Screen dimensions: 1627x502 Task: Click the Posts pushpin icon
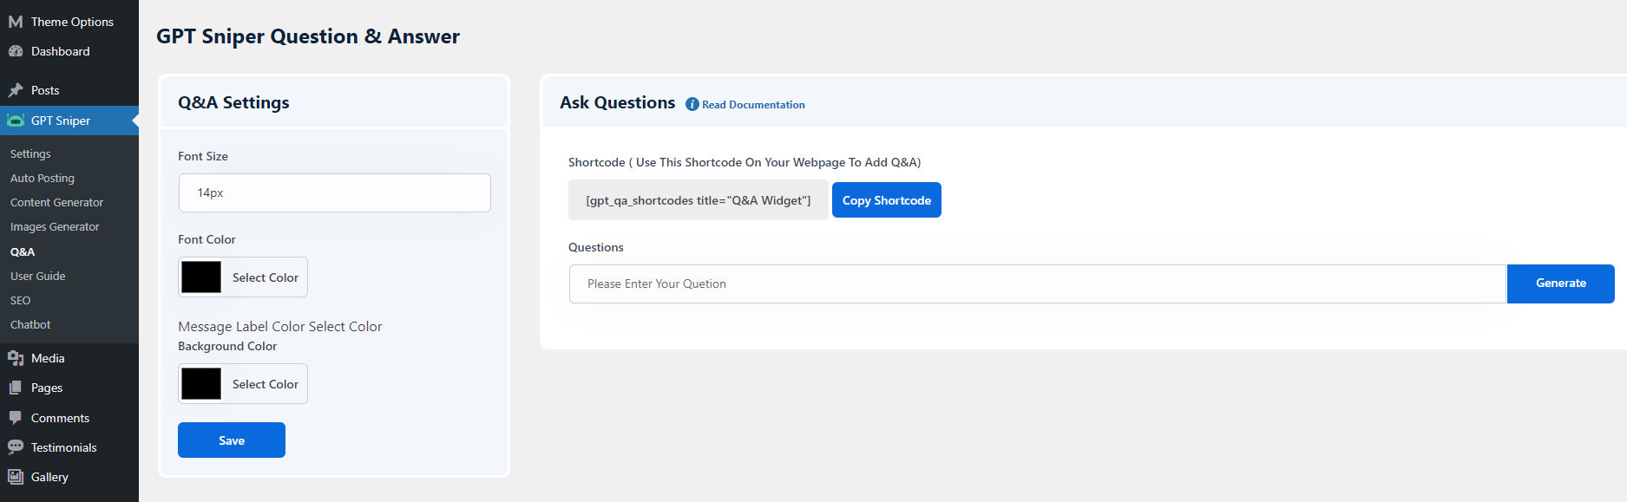pyautogui.click(x=16, y=90)
